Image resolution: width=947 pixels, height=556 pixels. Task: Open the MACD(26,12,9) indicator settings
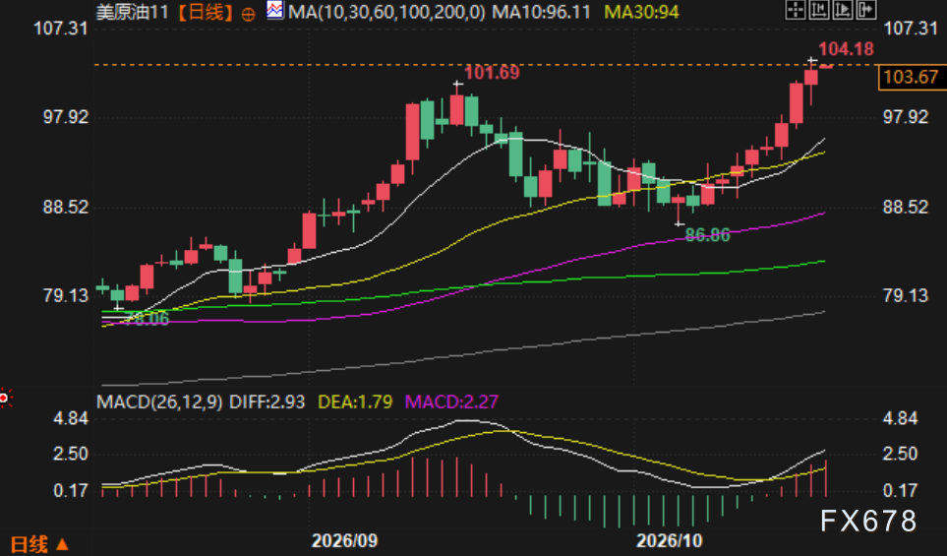159,402
